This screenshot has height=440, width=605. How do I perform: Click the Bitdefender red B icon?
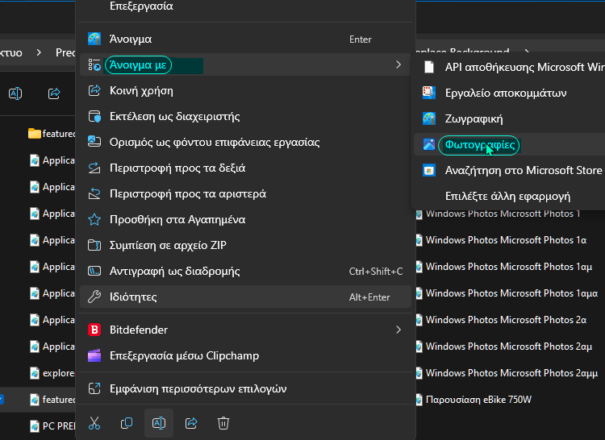[94, 330]
